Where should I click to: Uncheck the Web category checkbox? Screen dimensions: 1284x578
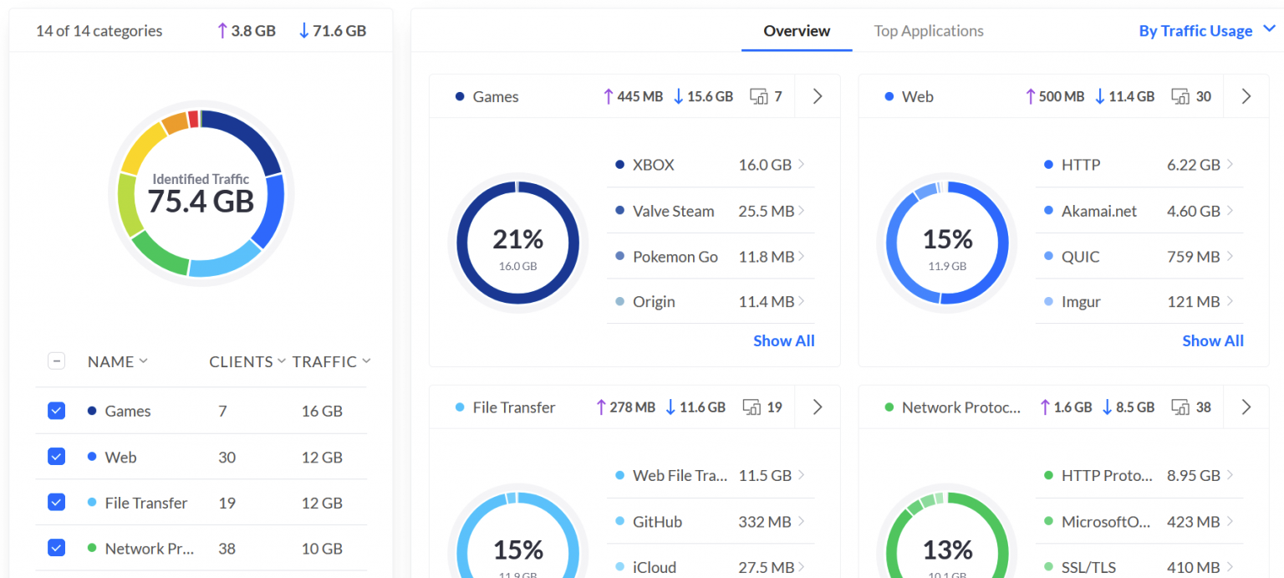pos(56,457)
